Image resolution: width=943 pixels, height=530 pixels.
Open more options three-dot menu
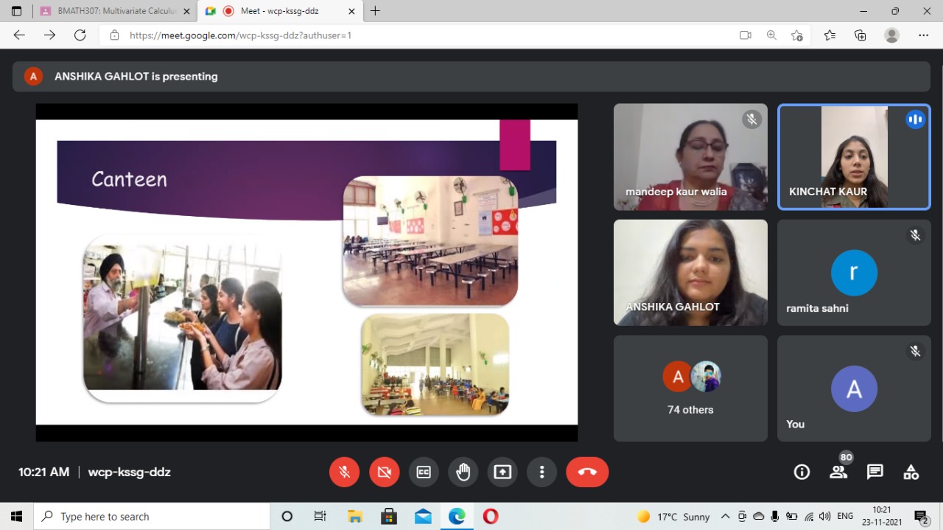[x=541, y=473]
